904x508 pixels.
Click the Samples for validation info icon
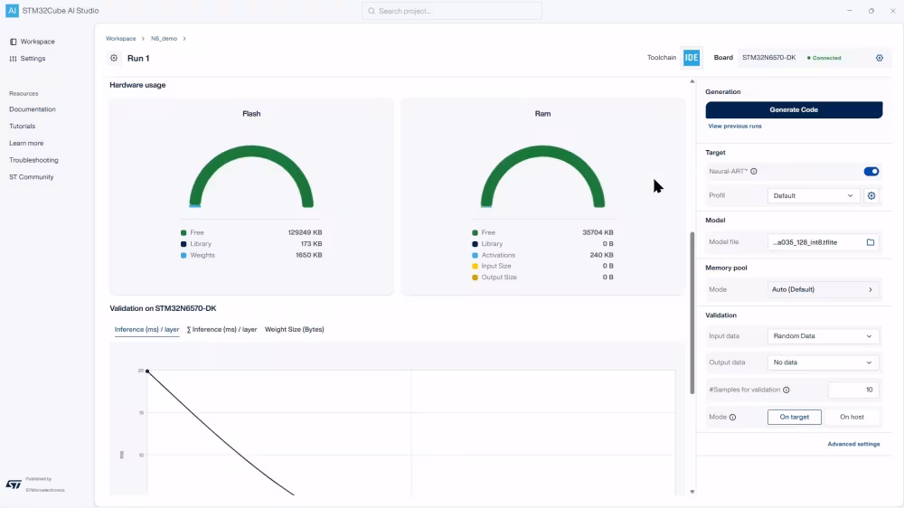tap(786, 390)
